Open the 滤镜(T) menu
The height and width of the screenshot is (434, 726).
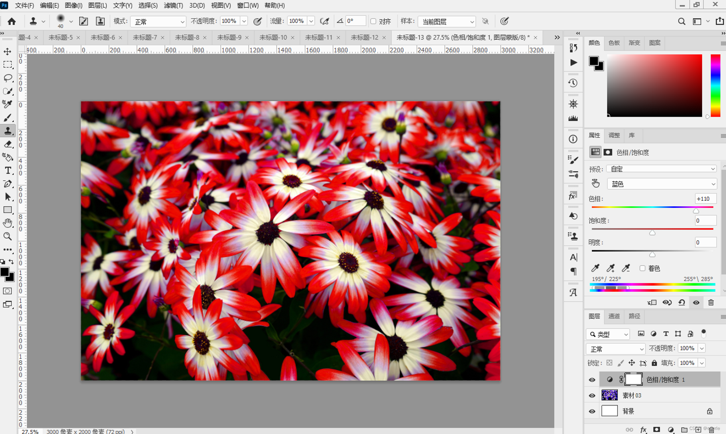[174, 5]
